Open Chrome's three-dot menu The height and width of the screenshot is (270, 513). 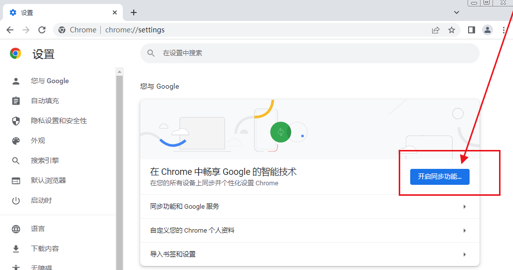[x=504, y=30]
